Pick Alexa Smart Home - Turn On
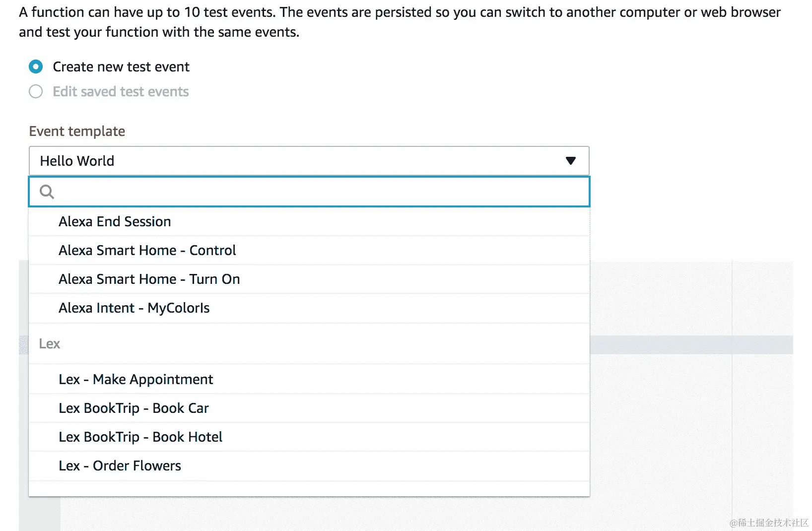The height and width of the screenshot is (531, 812). (x=149, y=279)
